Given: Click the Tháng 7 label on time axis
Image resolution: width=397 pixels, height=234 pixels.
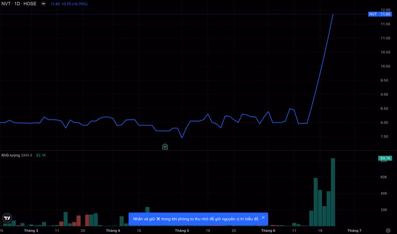Looking at the screenshot, I should pyautogui.click(x=354, y=231).
